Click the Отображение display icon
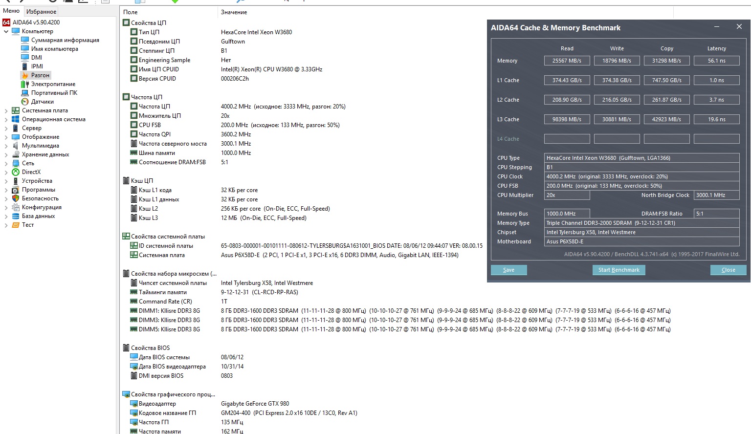Screen dimensions: 751x434 (16, 137)
